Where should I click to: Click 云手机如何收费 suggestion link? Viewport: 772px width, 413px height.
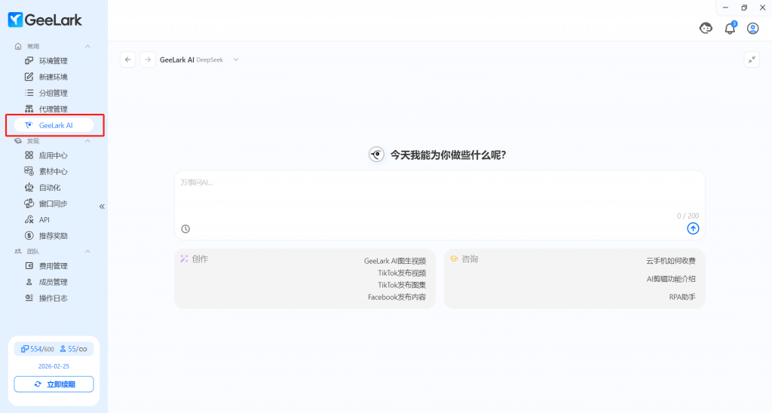pos(670,261)
